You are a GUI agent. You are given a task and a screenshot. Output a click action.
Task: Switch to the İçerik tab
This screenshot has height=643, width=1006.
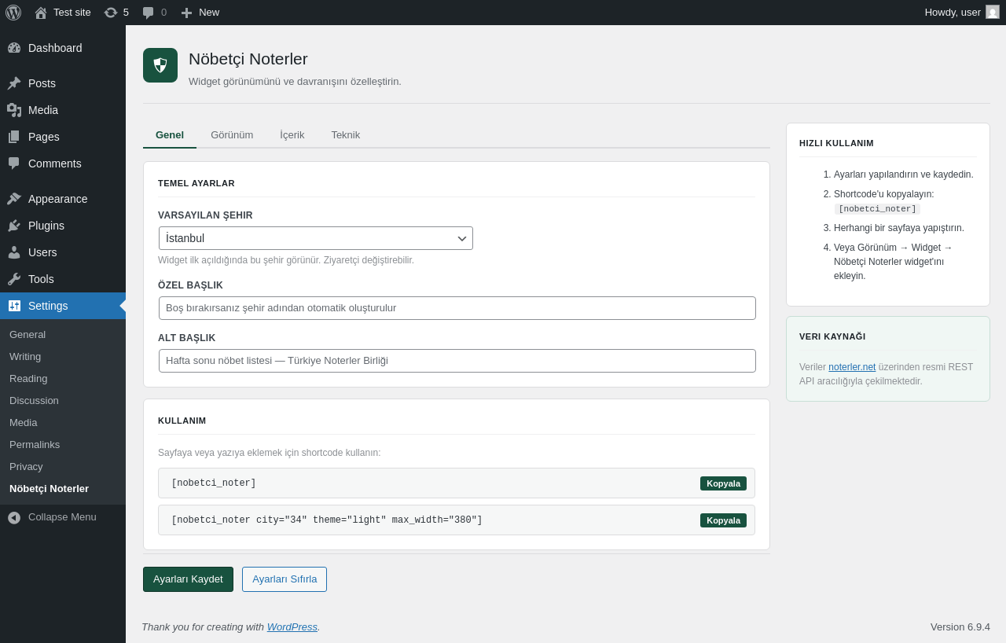(292, 134)
